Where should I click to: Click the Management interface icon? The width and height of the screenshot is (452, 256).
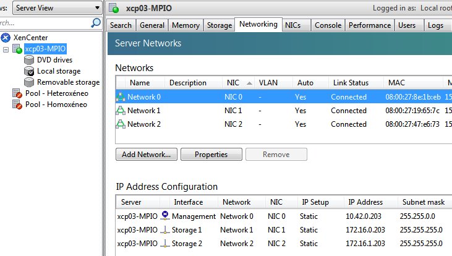point(165,215)
